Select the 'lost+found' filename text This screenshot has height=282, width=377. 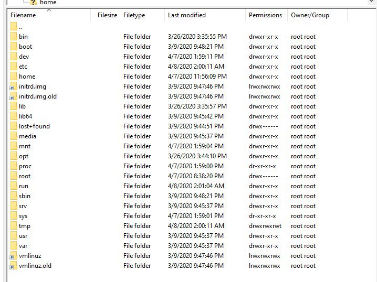34,126
